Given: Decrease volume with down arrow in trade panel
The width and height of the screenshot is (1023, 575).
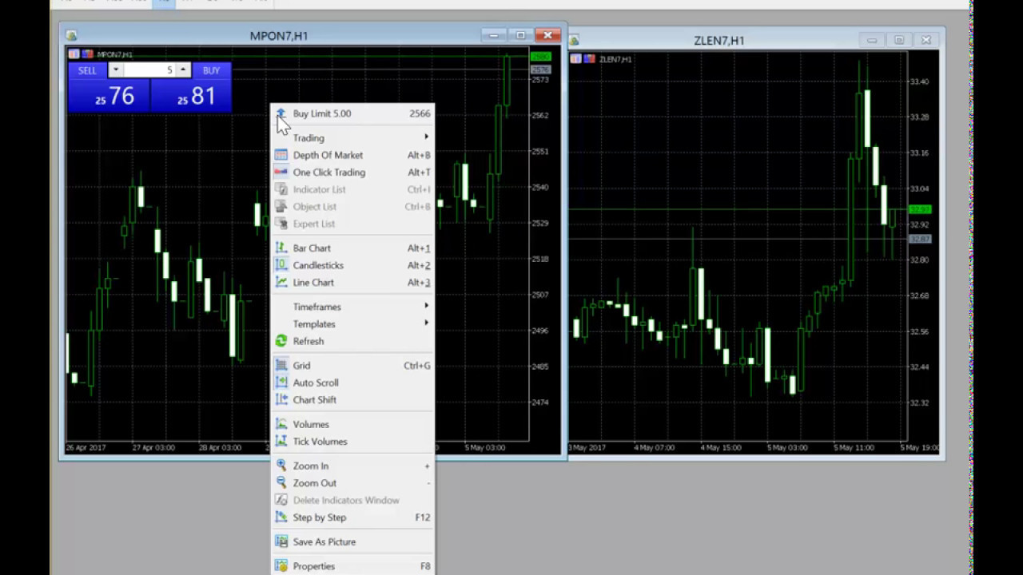Looking at the screenshot, I should coord(116,70).
